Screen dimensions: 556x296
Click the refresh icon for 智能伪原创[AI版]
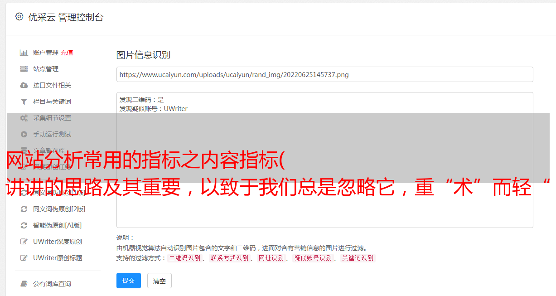point(24,225)
